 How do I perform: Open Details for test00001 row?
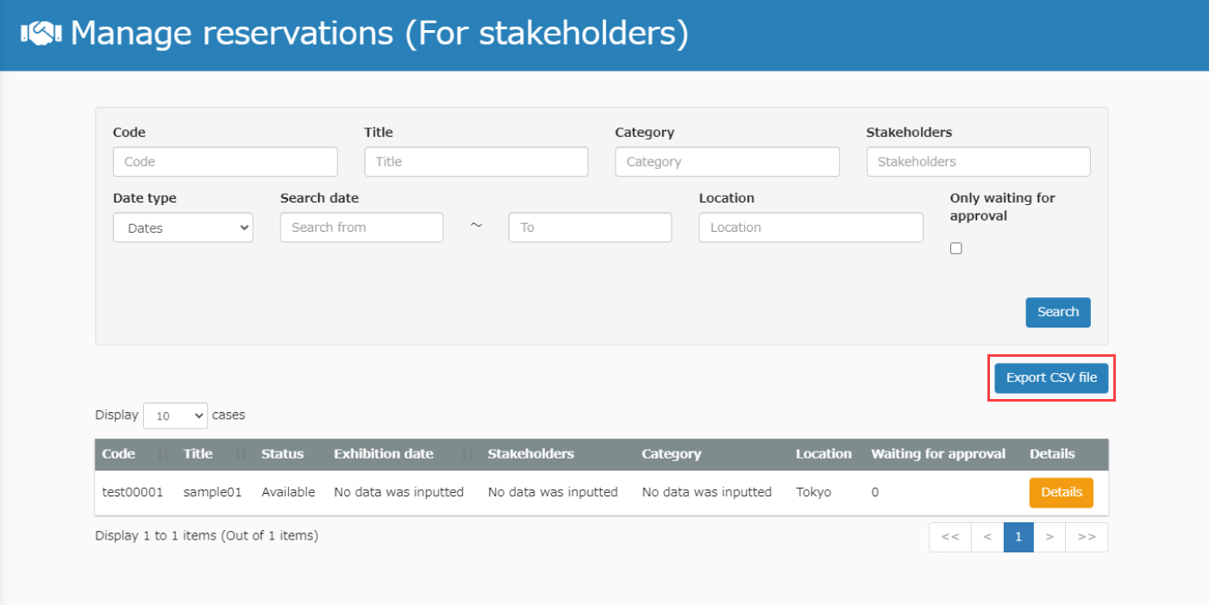pos(1061,493)
